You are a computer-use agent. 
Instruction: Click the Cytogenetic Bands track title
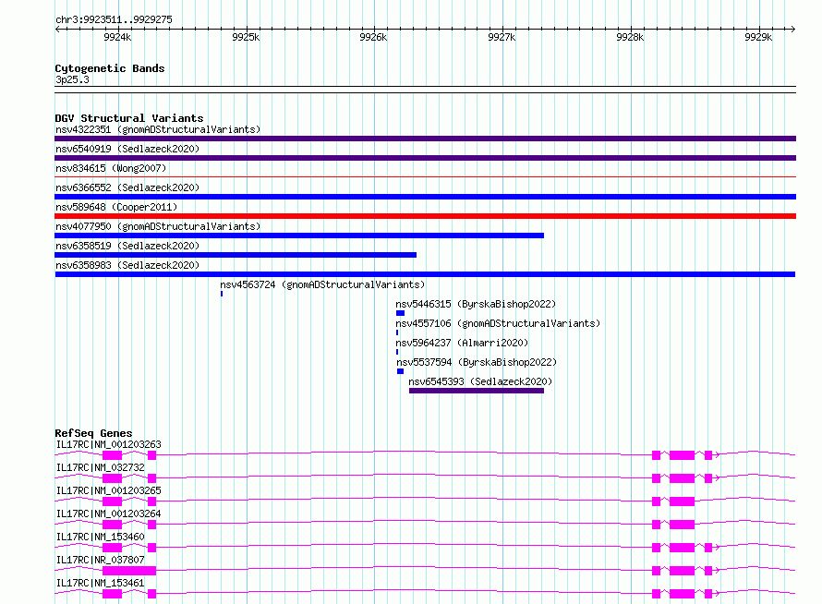(110, 68)
